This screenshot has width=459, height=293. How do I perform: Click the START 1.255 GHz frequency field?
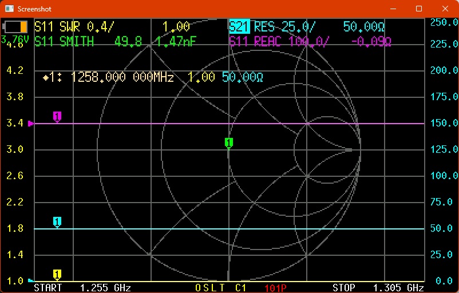[82, 287]
